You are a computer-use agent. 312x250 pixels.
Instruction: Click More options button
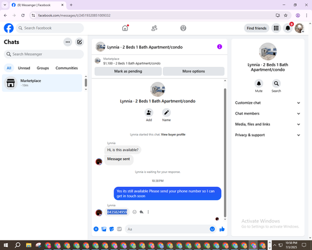(193, 71)
